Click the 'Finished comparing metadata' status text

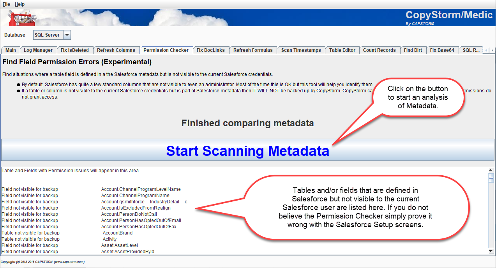tap(248, 123)
